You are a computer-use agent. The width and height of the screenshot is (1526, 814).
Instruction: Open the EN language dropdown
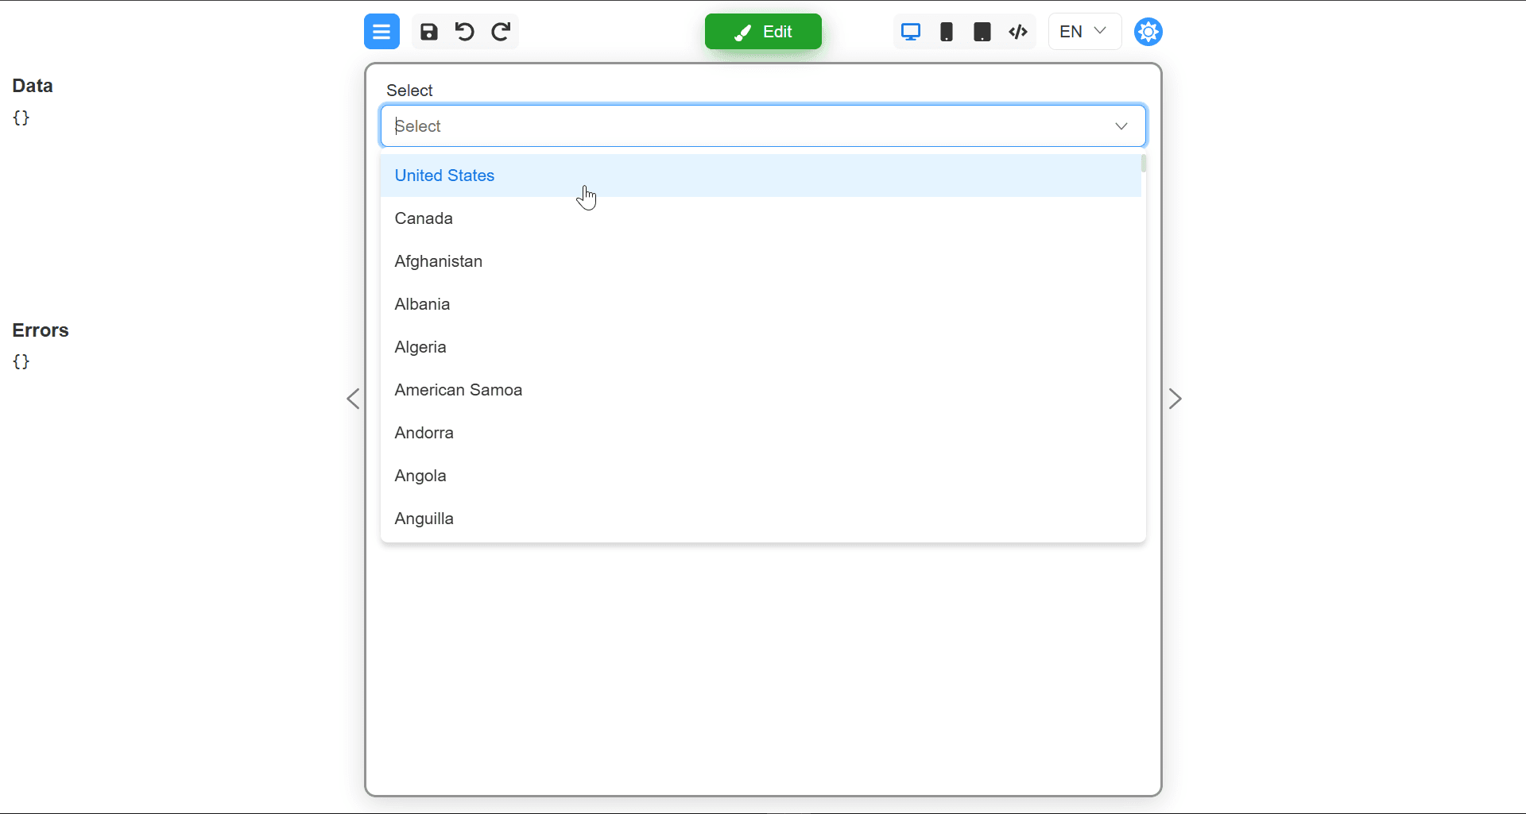1084,32
